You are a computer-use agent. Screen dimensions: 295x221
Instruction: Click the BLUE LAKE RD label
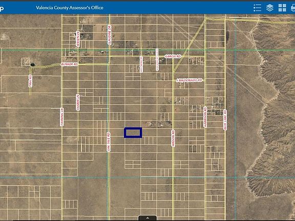click(x=225, y=120)
